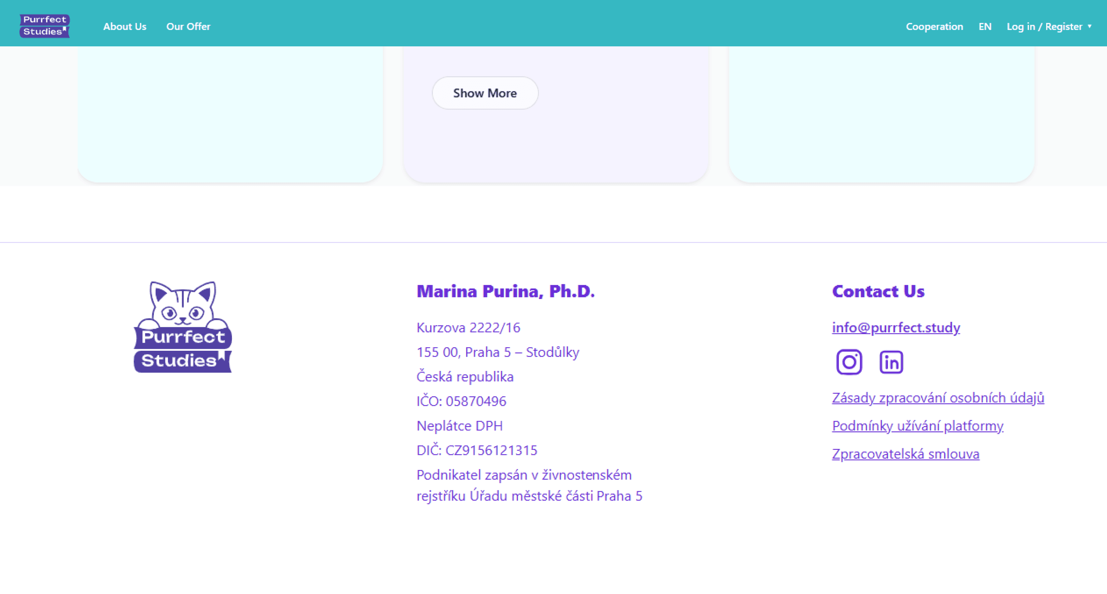Select the Contact Us heading
Screen dimensions: 1107x594
coord(878,291)
